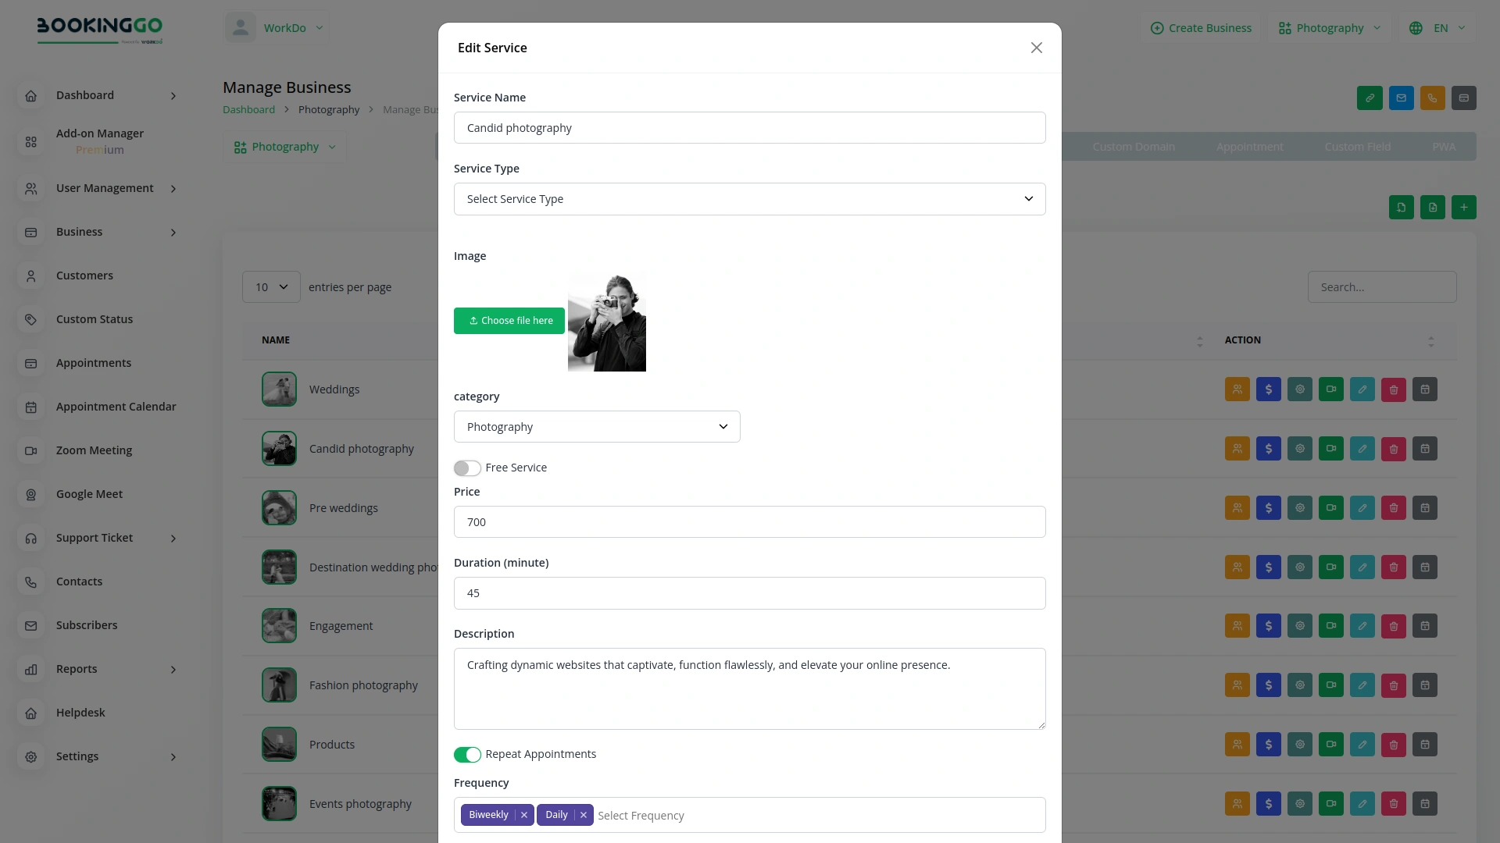Switch to the Appointment tab
The width and height of the screenshot is (1500, 843).
click(1249, 146)
